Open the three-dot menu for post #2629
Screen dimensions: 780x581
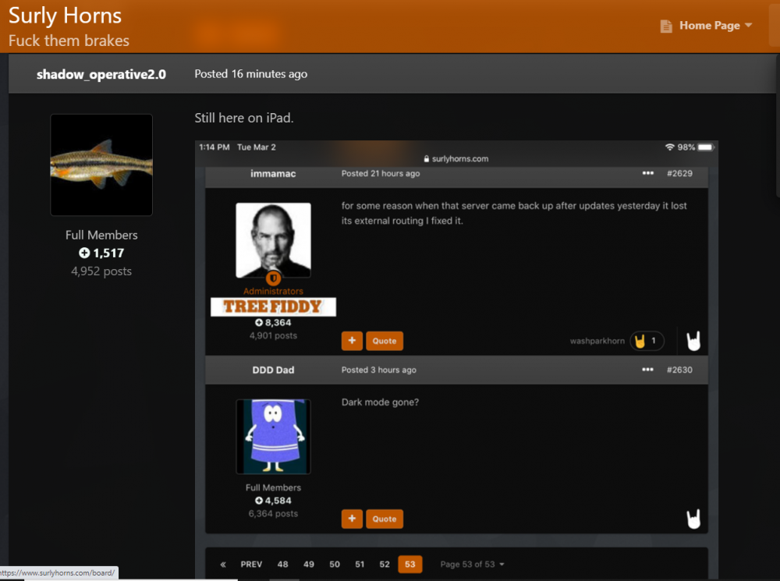click(647, 173)
